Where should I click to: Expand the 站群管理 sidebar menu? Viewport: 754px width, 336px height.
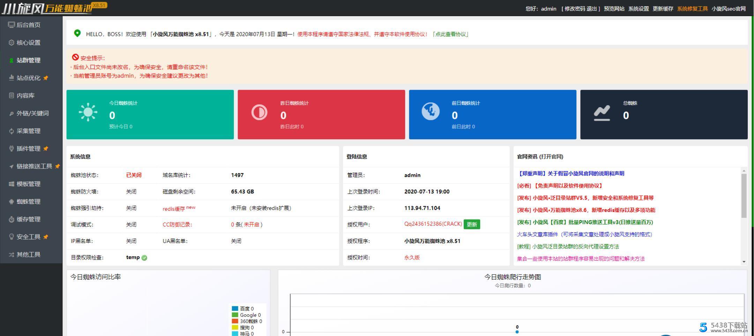click(29, 60)
